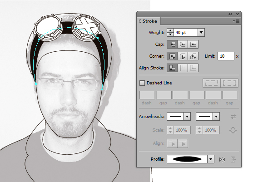The image size is (253, 182).
Task: Click preserve exact dash and gap lengths icon
Action: (212, 83)
